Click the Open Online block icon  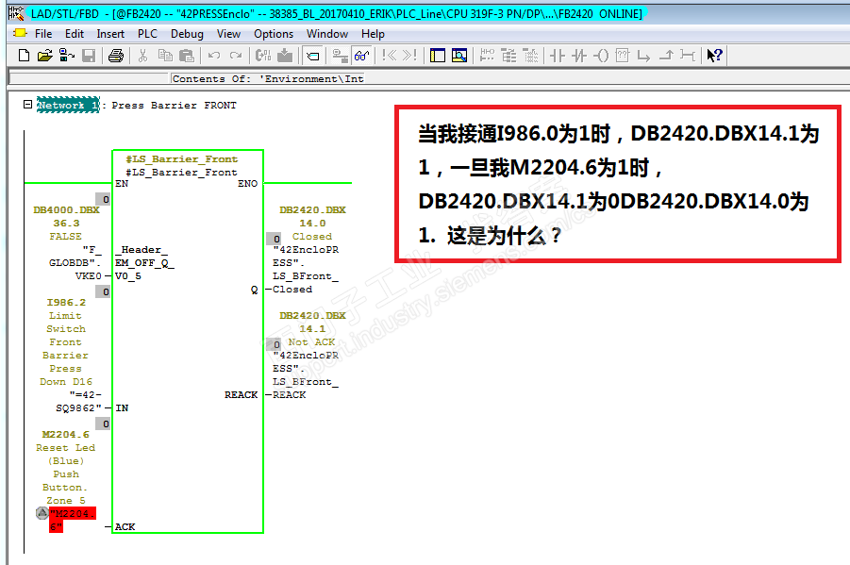67,56
